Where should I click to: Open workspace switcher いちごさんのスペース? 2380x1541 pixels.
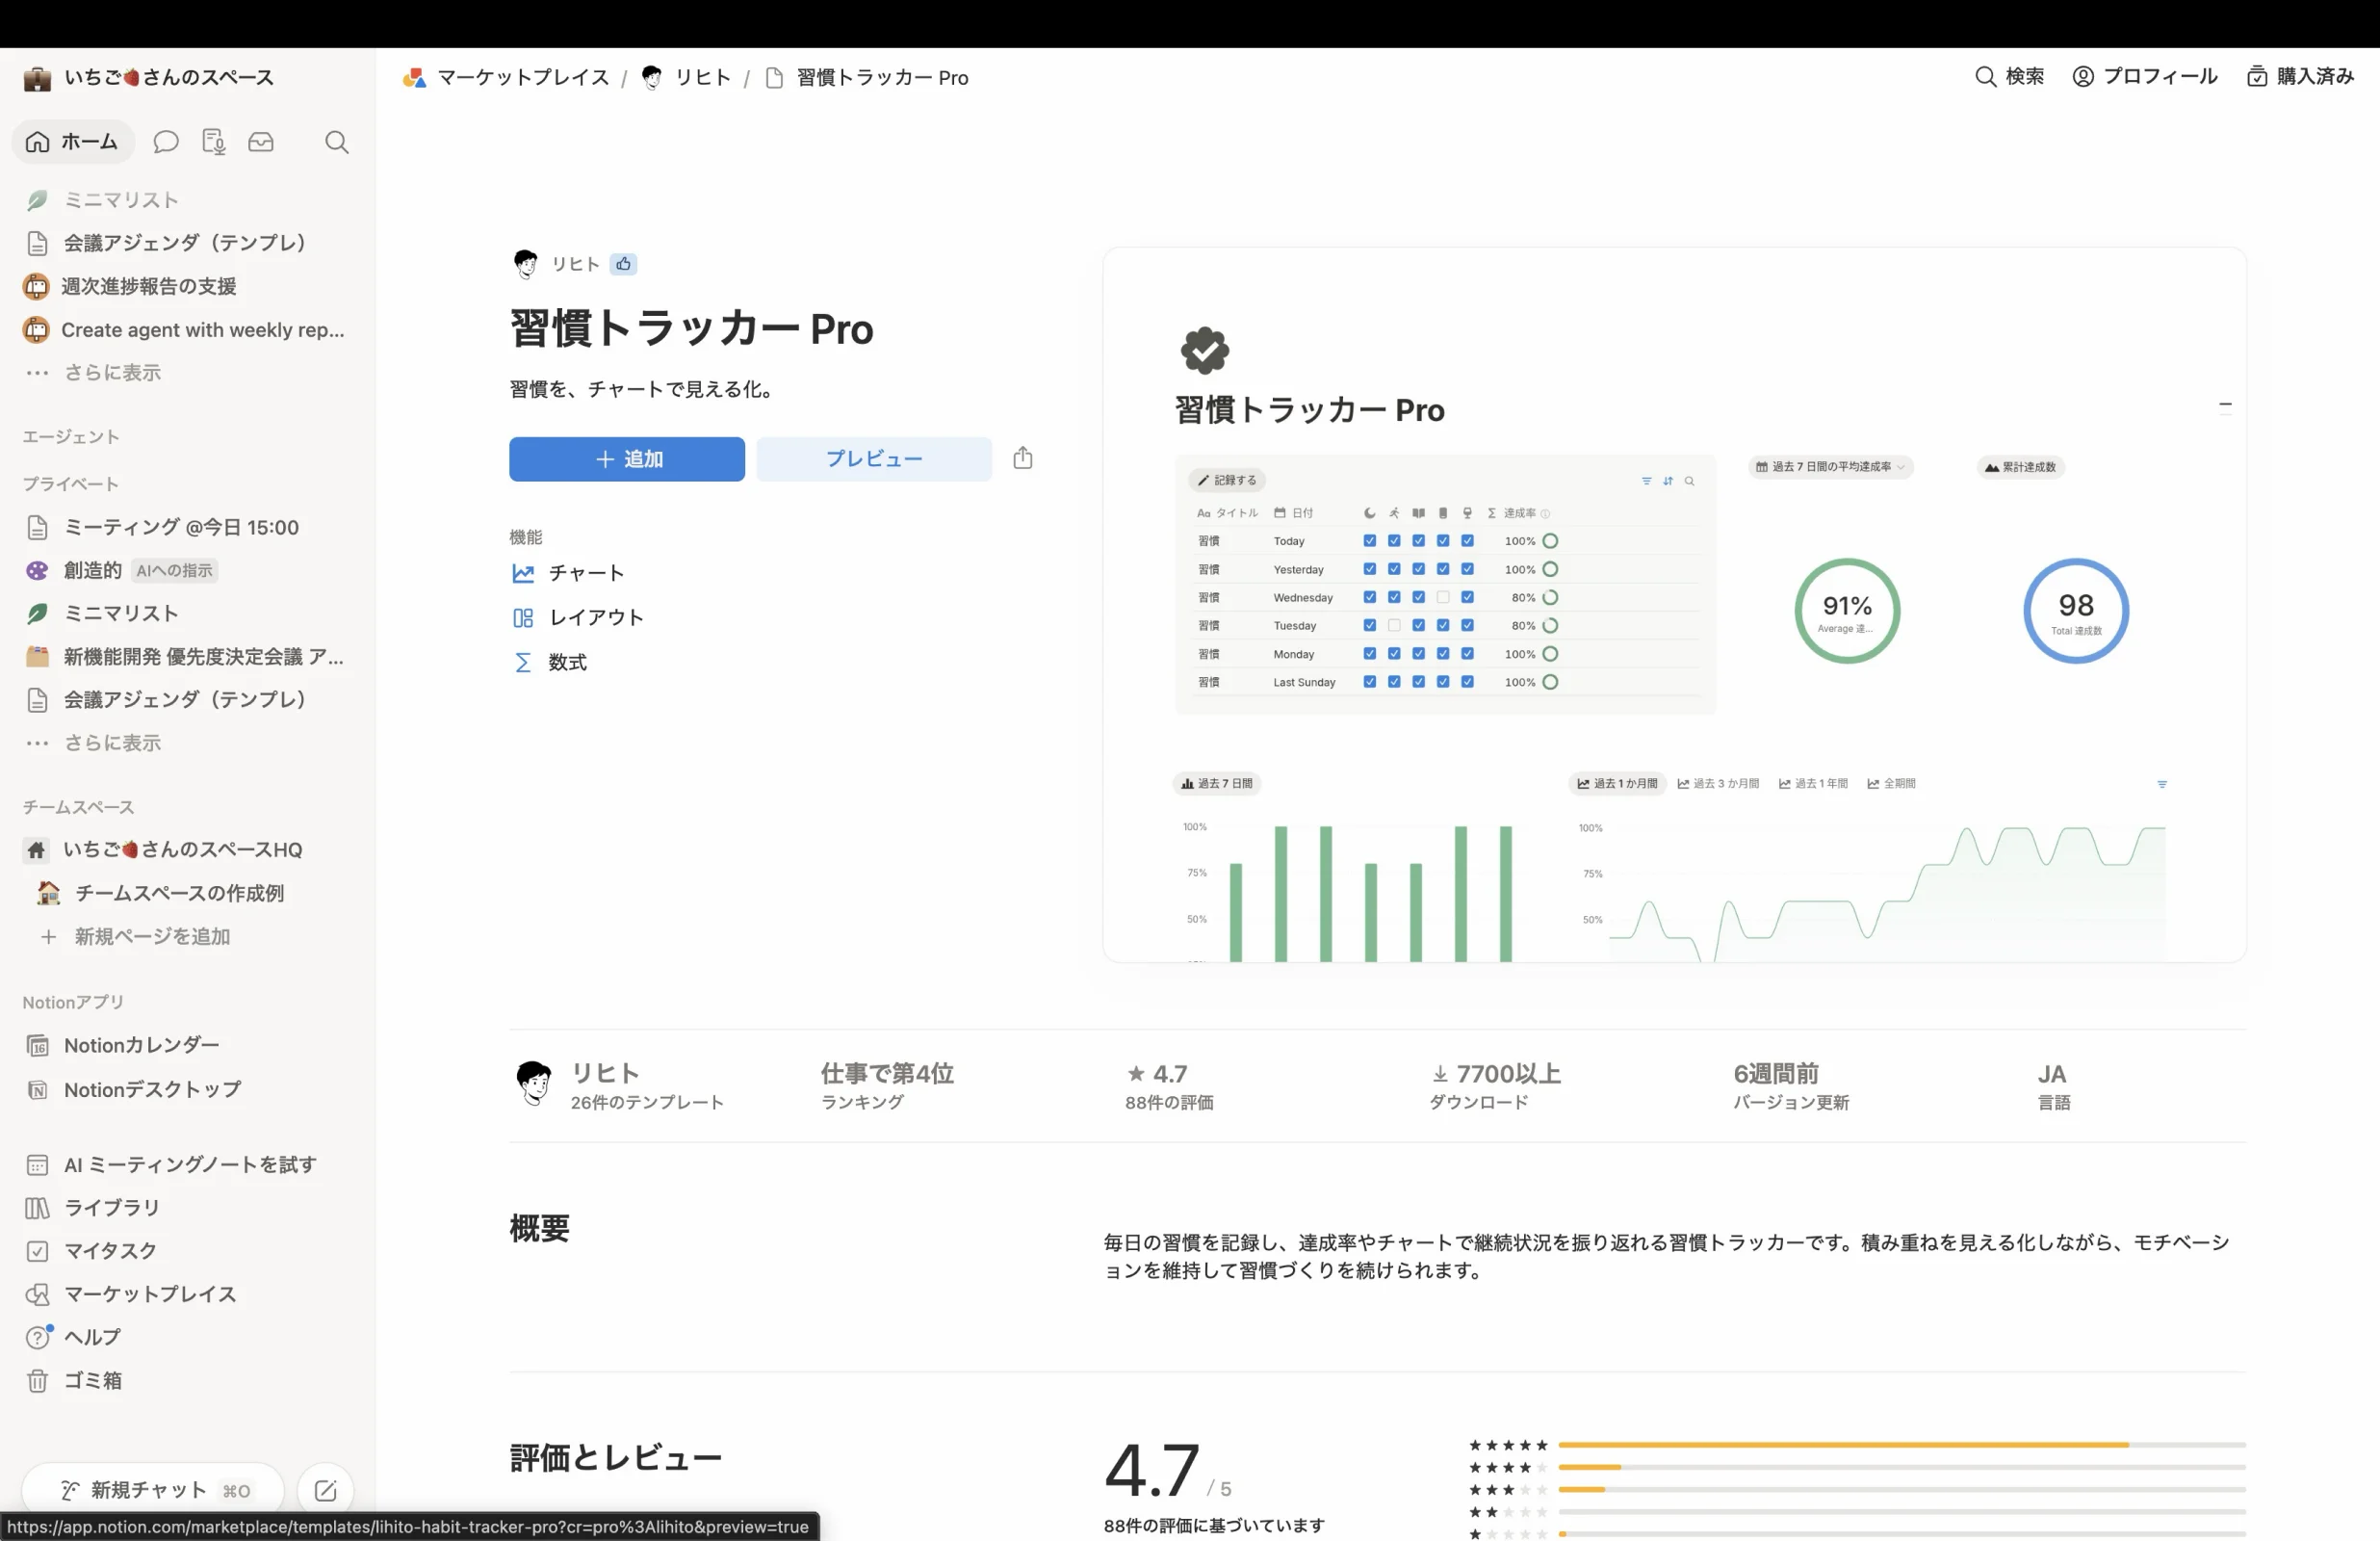150,78
